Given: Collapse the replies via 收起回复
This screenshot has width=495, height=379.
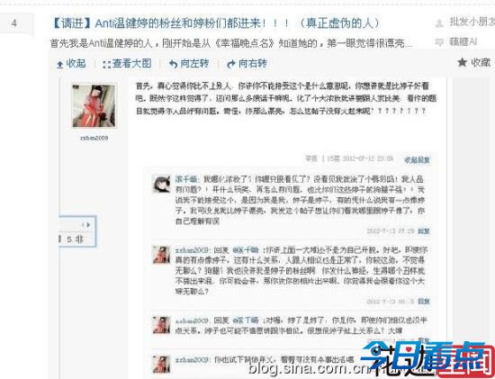Looking at the screenshot, I should pos(417,160).
